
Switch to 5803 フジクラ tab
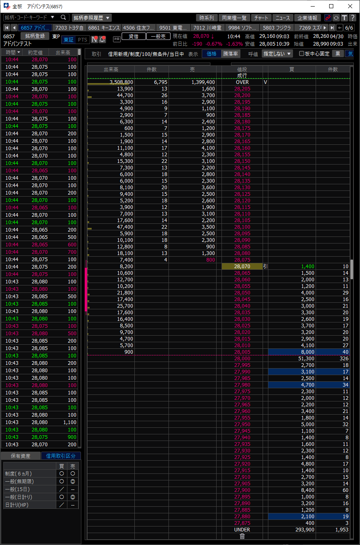click(277, 28)
